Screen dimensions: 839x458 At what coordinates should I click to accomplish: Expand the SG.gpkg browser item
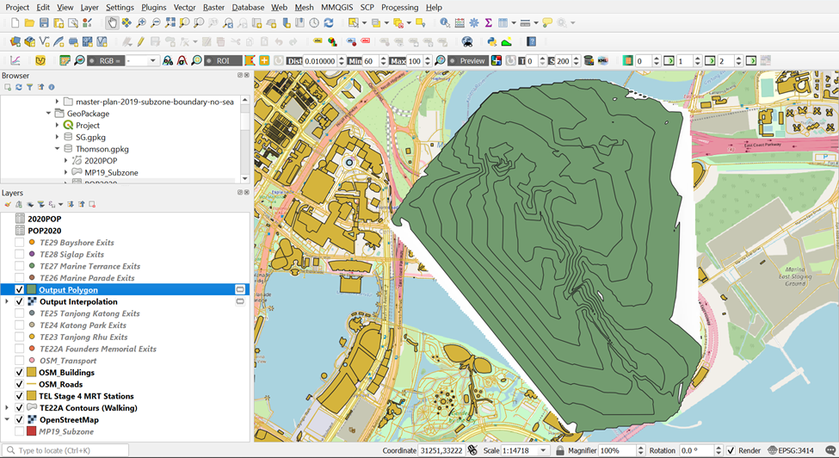58,137
